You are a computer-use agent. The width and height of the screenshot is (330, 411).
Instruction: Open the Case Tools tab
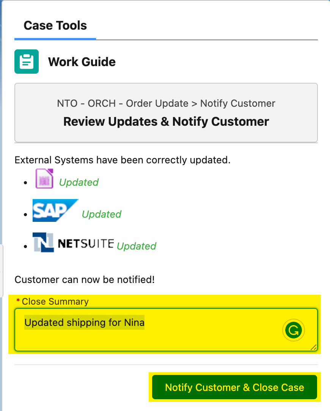click(x=55, y=25)
